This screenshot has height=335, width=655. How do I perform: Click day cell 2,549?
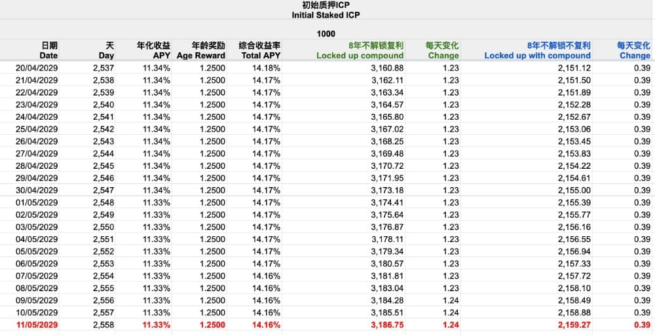[103, 215]
